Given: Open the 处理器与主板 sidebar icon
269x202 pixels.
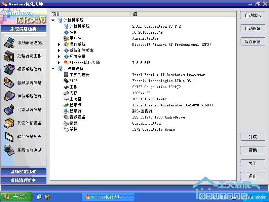Looking at the screenshot, I should (x=9, y=56).
